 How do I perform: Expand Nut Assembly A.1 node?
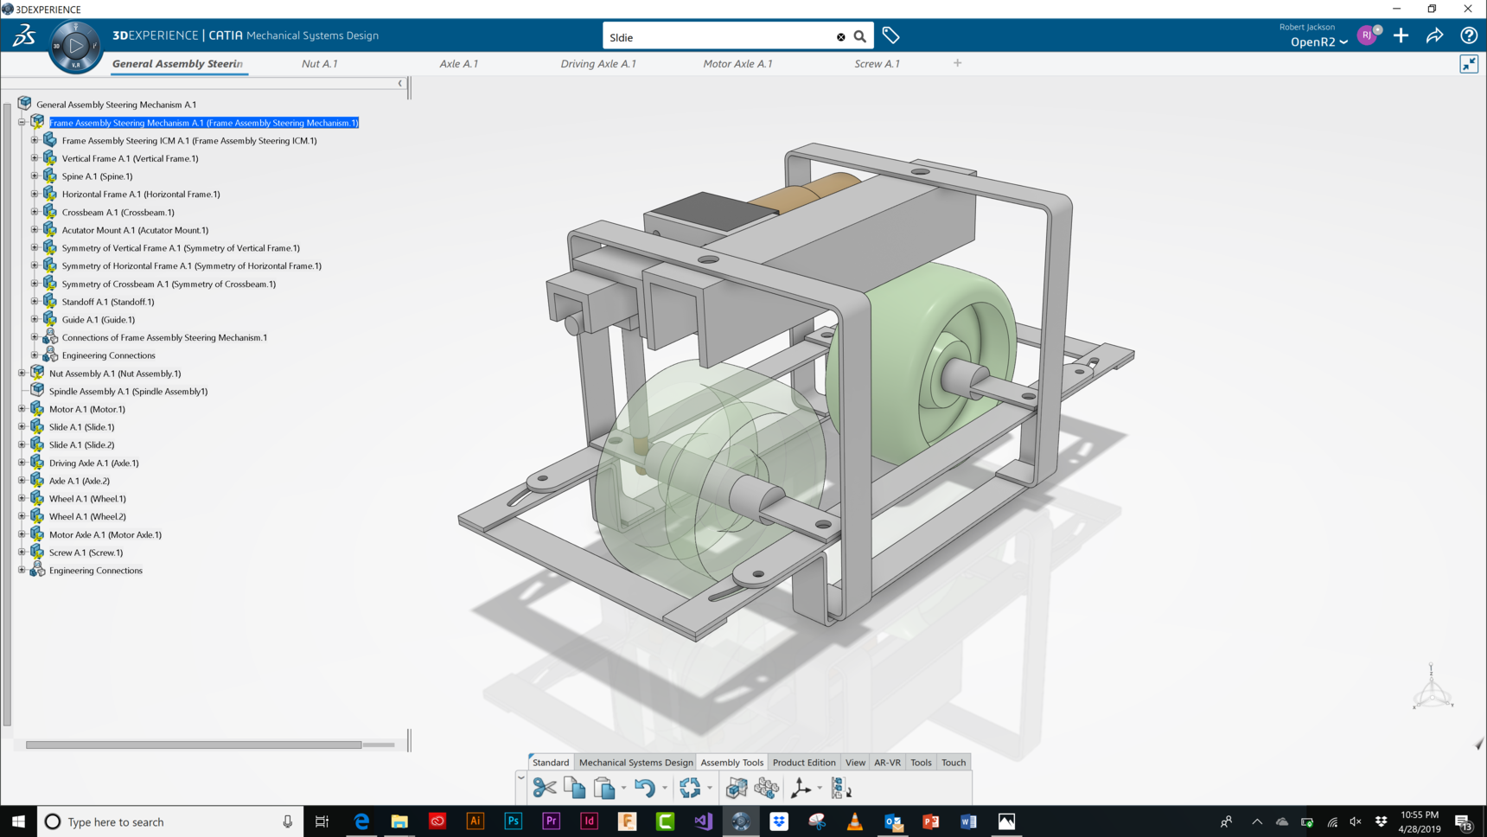point(22,374)
